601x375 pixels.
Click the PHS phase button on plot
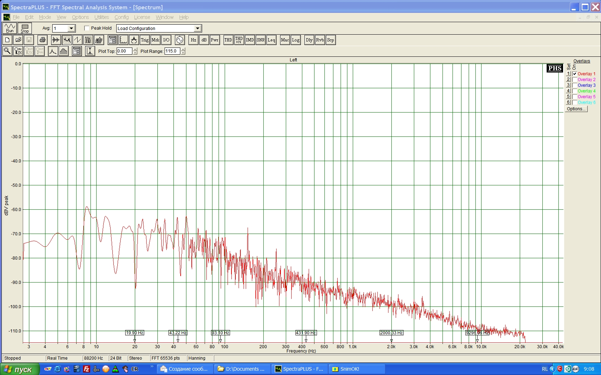pos(554,68)
